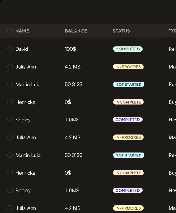
Task: Select the second Shpley row checkbox
Action: coord(10,190)
